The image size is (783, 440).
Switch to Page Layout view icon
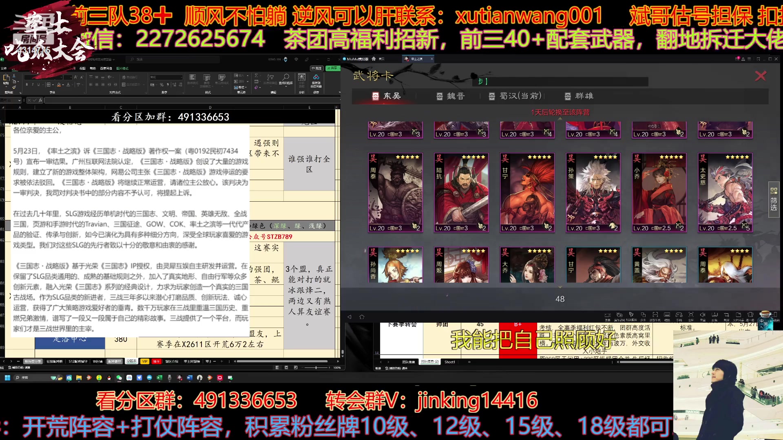[286, 367]
